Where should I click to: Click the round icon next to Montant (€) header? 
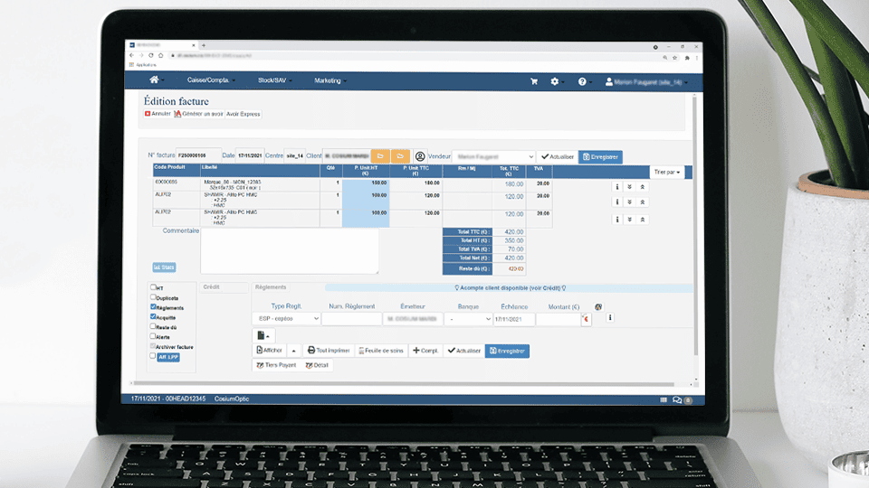click(598, 306)
